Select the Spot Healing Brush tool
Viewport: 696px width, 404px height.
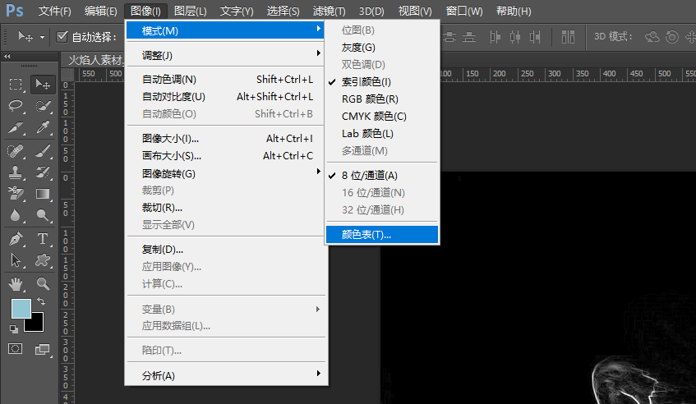tap(16, 151)
